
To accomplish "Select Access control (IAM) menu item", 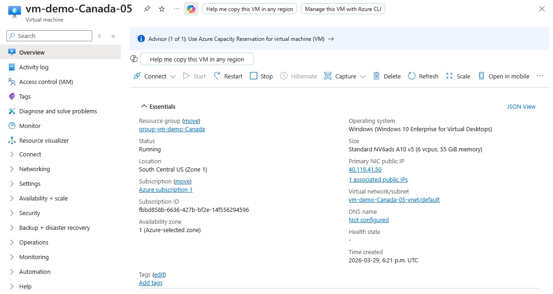I will (46, 82).
